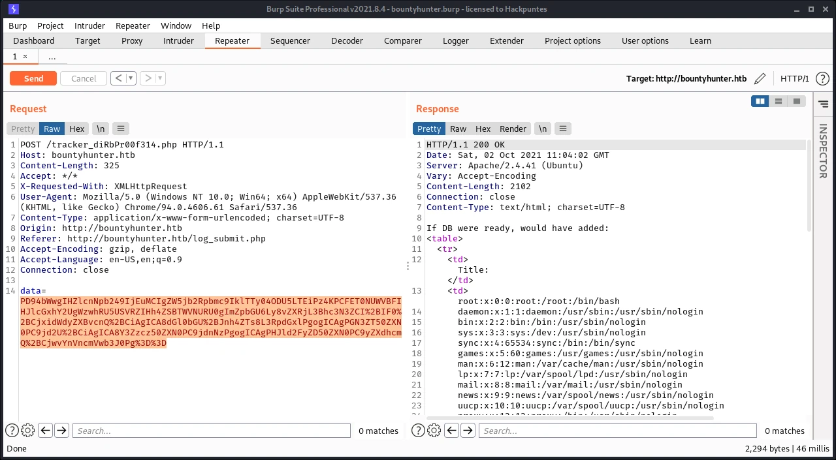Expand Inspector panel lines icon
This screenshot has width=836, height=460.
(x=823, y=104)
